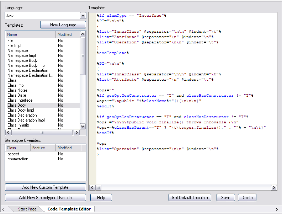Select the File template

(43, 41)
